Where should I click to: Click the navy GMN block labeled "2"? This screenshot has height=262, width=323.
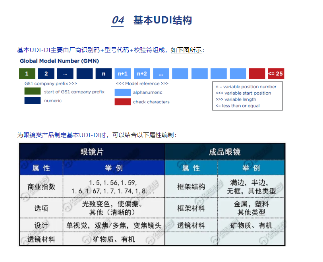(46, 74)
